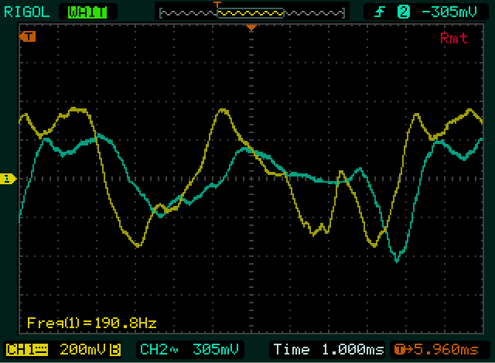495x363 pixels.
Task: Click the CH2 AC coupling symbol
Action: [x=174, y=348]
